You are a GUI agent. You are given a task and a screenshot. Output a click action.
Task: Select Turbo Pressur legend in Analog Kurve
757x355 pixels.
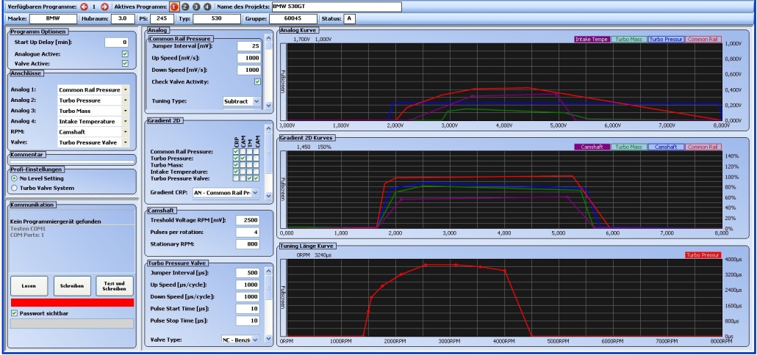pyautogui.click(x=667, y=39)
